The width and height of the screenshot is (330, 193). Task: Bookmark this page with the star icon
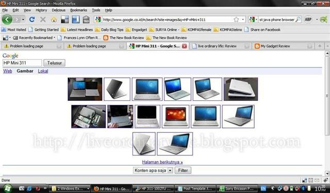(236, 20)
